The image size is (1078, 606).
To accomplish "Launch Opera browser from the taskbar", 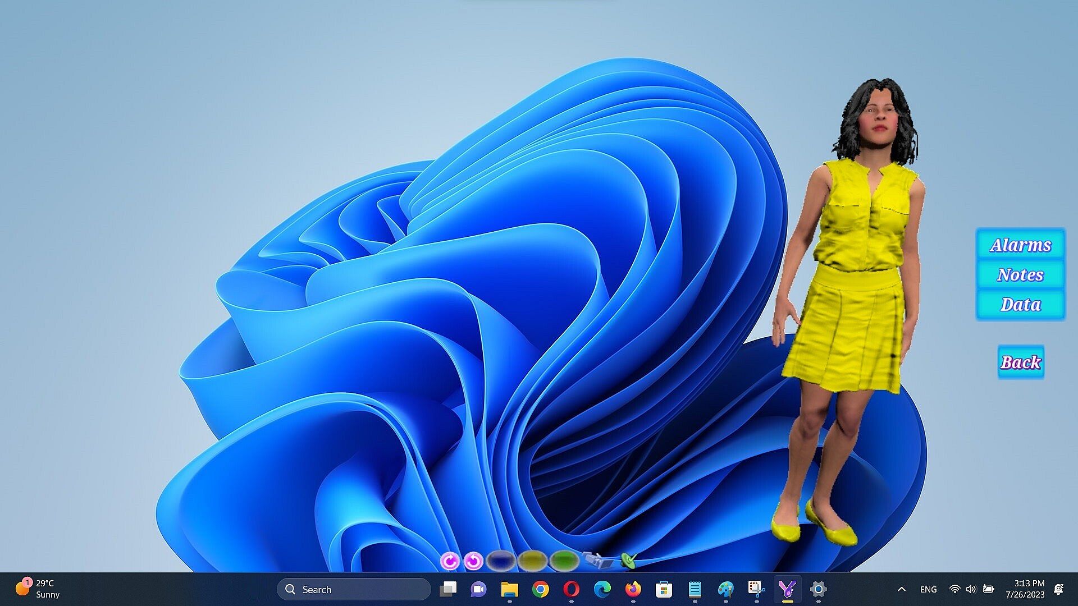I will [x=571, y=589].
